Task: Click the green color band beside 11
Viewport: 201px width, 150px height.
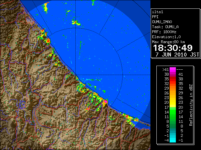Action: [173, 117]
